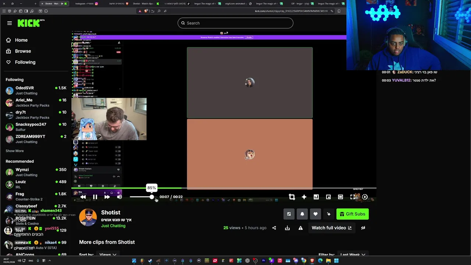Click Watch full video button

[x=332, y=228]
